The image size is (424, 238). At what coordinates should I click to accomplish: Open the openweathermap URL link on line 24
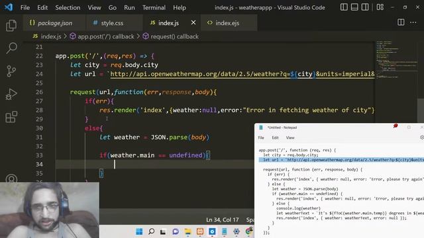click(242, 74)
